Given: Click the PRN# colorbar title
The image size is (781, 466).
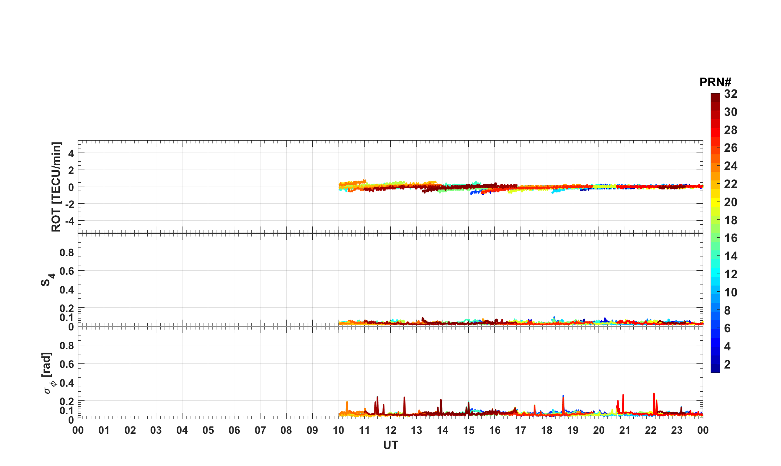Looking at the screenshot, I should pos(715,82).
